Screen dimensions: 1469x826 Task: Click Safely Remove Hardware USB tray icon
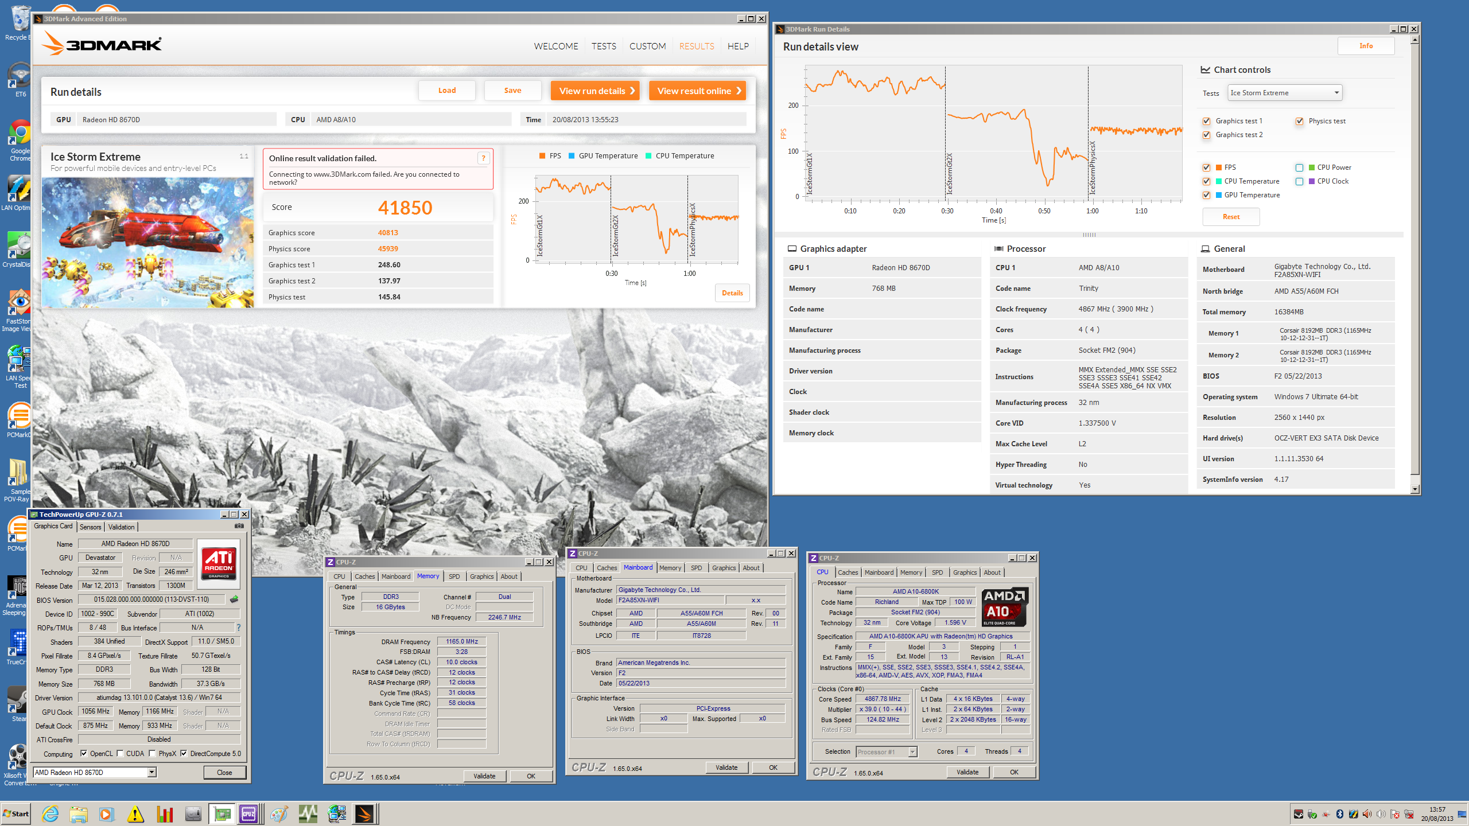pos(1312,814)
